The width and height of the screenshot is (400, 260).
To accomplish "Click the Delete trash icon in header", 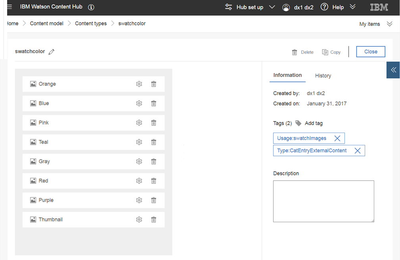I will click(x=294, y=52).
